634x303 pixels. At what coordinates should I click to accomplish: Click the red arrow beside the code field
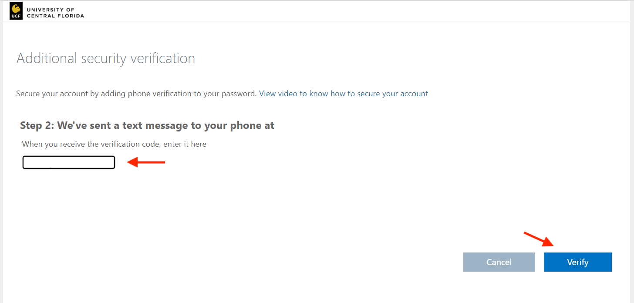(x=146, y=162)
